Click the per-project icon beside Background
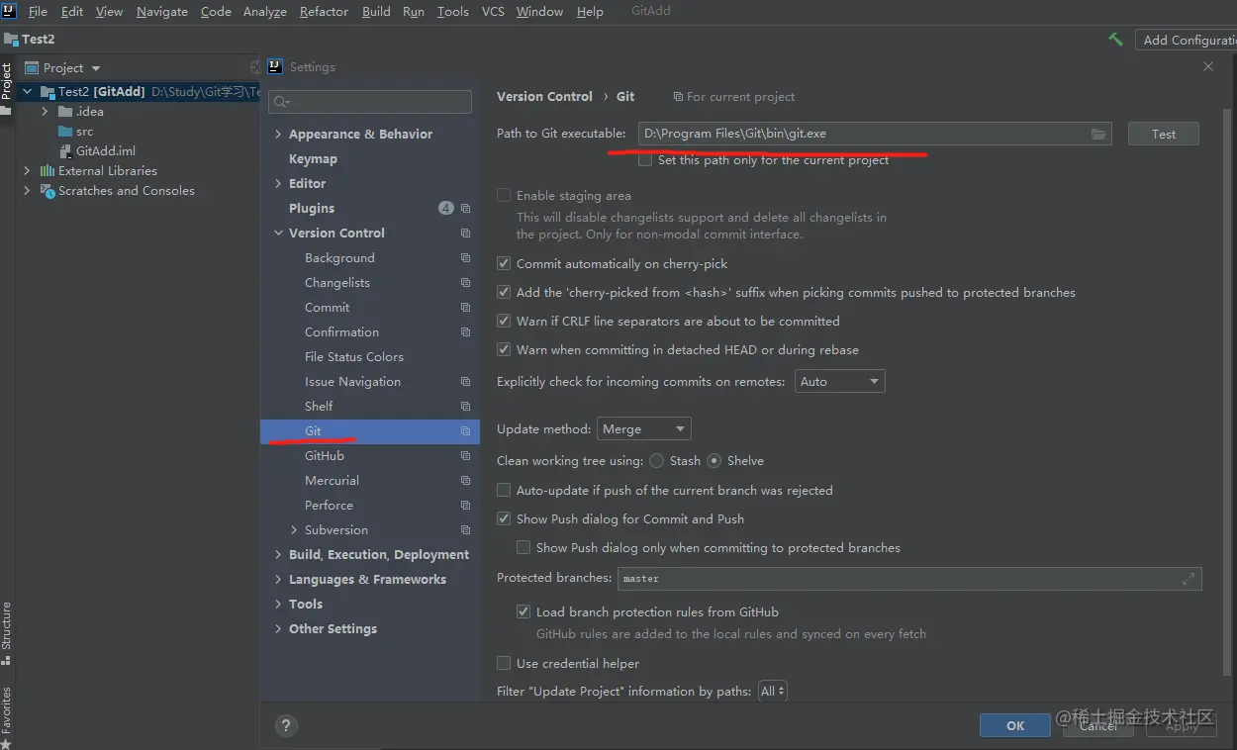Screen dimensions: 1237x750 pyautogui.click(x=465, y=258)
